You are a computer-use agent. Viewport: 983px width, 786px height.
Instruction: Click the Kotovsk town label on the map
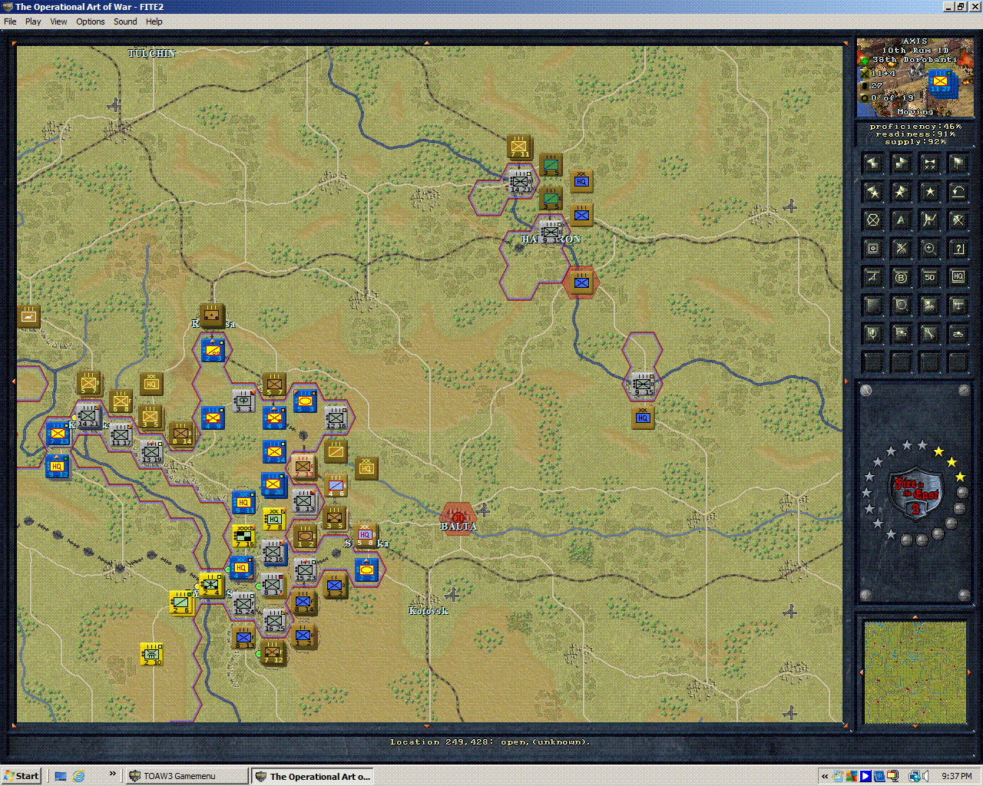pos(428,611)
